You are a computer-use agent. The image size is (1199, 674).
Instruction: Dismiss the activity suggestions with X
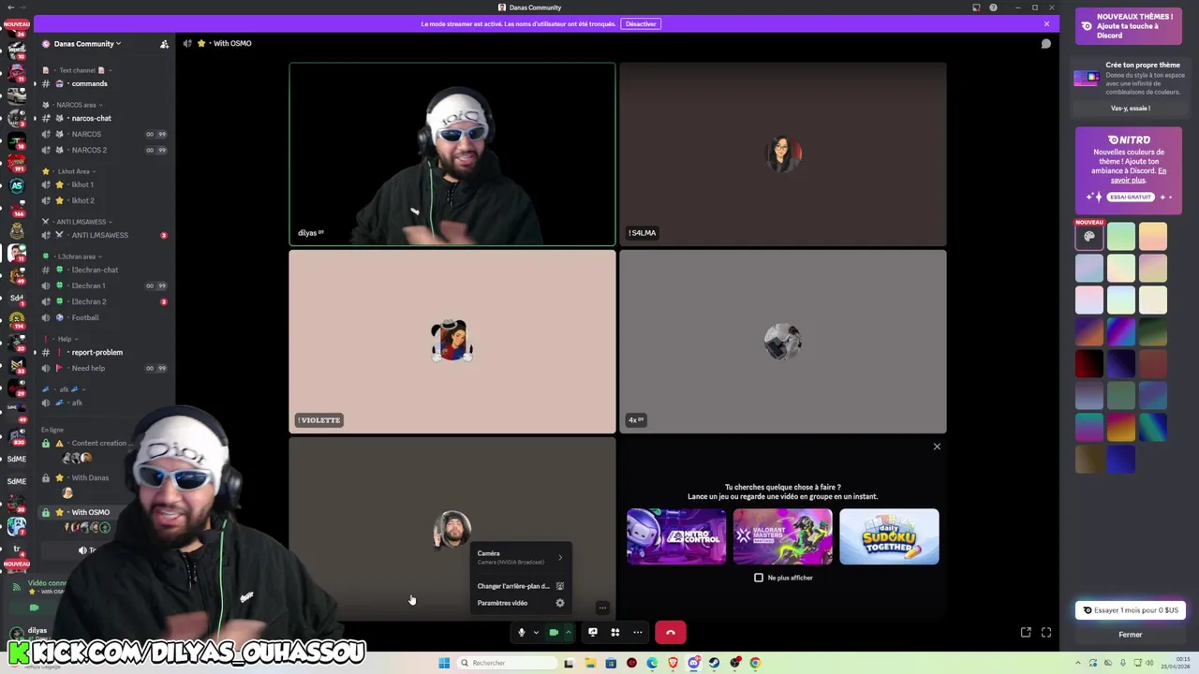click(937, 447)
